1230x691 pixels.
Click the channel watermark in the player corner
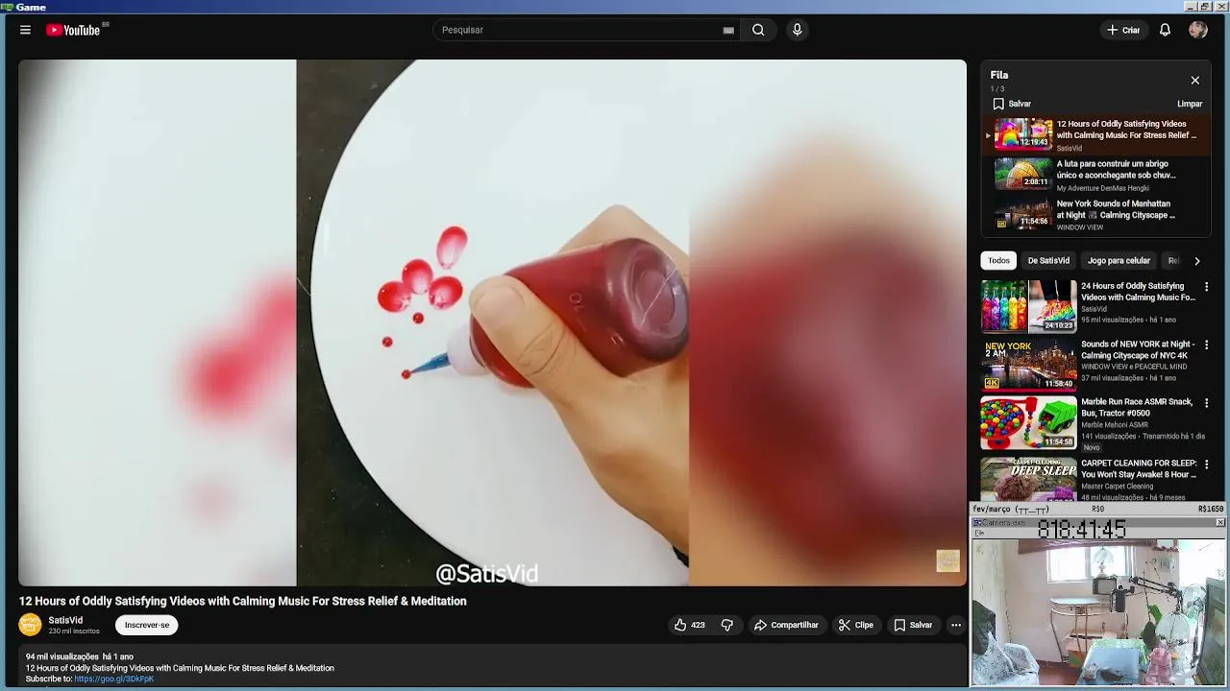pyautogui.click(x=947, y=560)
